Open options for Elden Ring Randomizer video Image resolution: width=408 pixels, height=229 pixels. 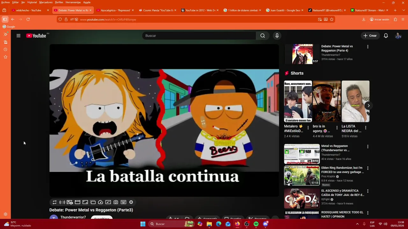click(368, 168)
